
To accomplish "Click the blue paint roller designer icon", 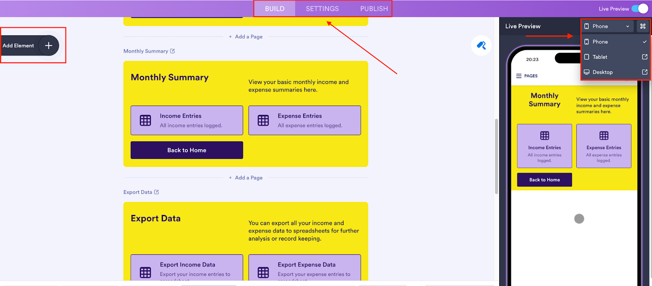I will [x=481, y=45].
